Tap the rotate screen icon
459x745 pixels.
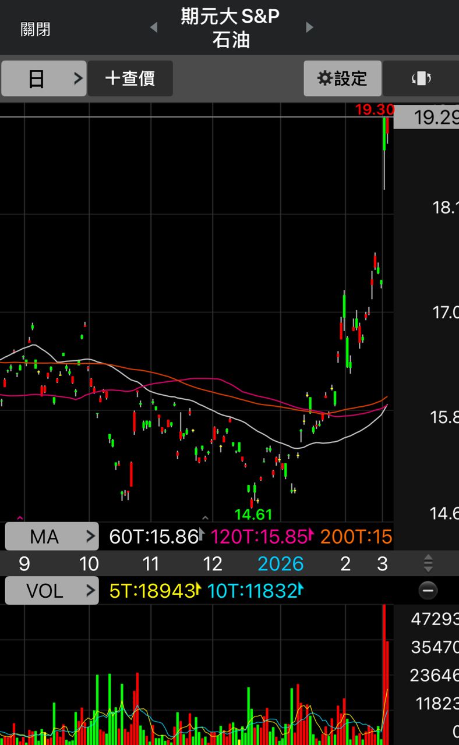point(421,79)
